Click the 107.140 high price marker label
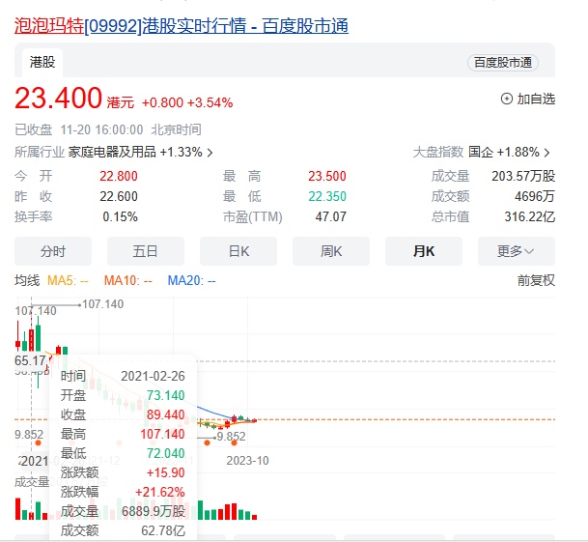Image resolution: width=588 pixels, height=542 pixels. click(102, 304)
